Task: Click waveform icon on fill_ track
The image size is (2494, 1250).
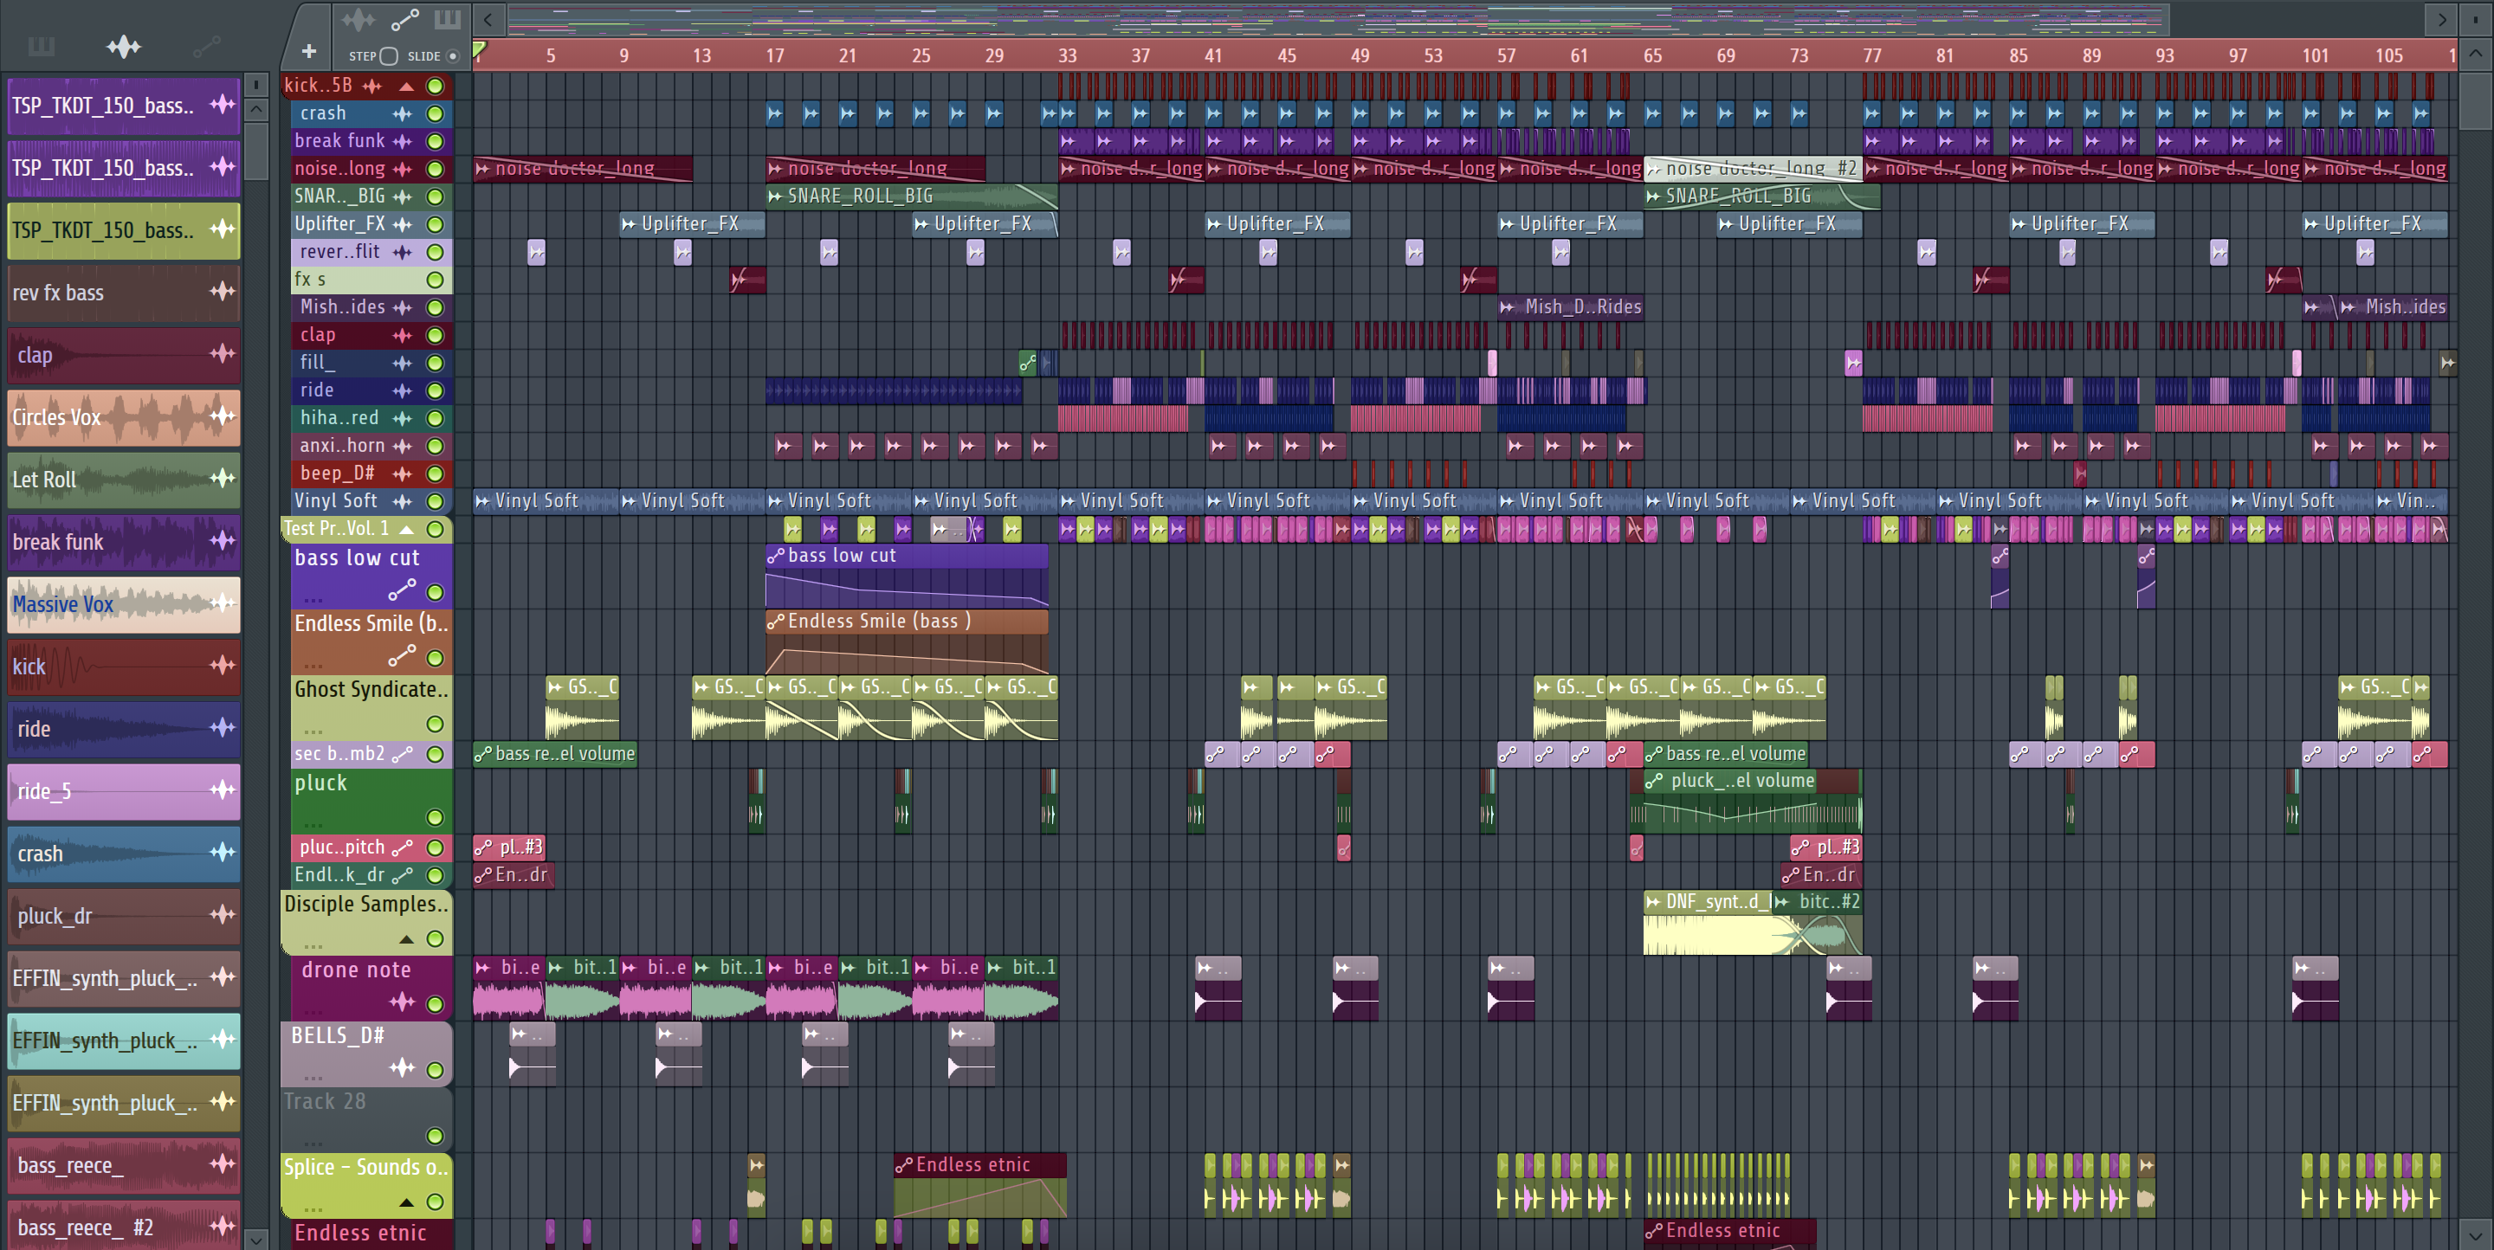Action: [402, 364]
